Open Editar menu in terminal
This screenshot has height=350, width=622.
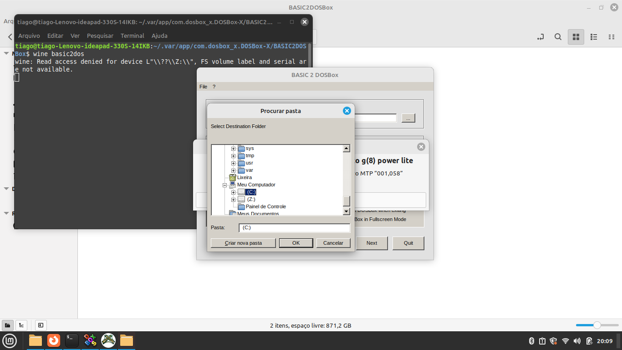pyautogui.click(x=55, y=36)
